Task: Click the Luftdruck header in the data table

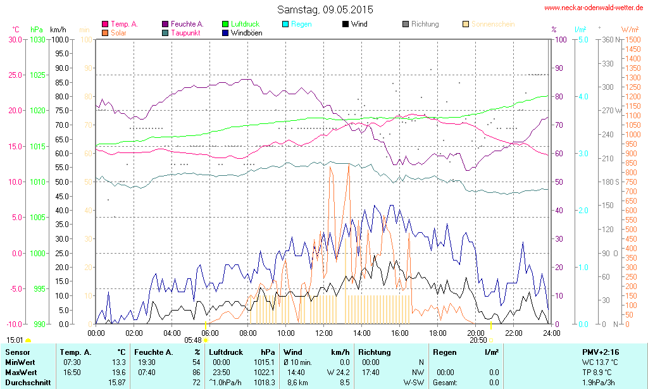Action: [226, 352]
